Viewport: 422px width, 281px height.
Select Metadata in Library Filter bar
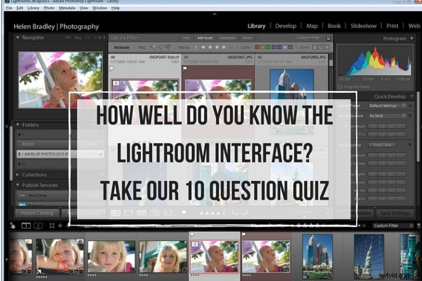(x=227, y=38)
